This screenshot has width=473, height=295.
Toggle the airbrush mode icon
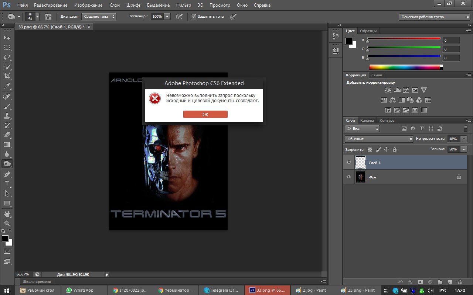[179, 17]
